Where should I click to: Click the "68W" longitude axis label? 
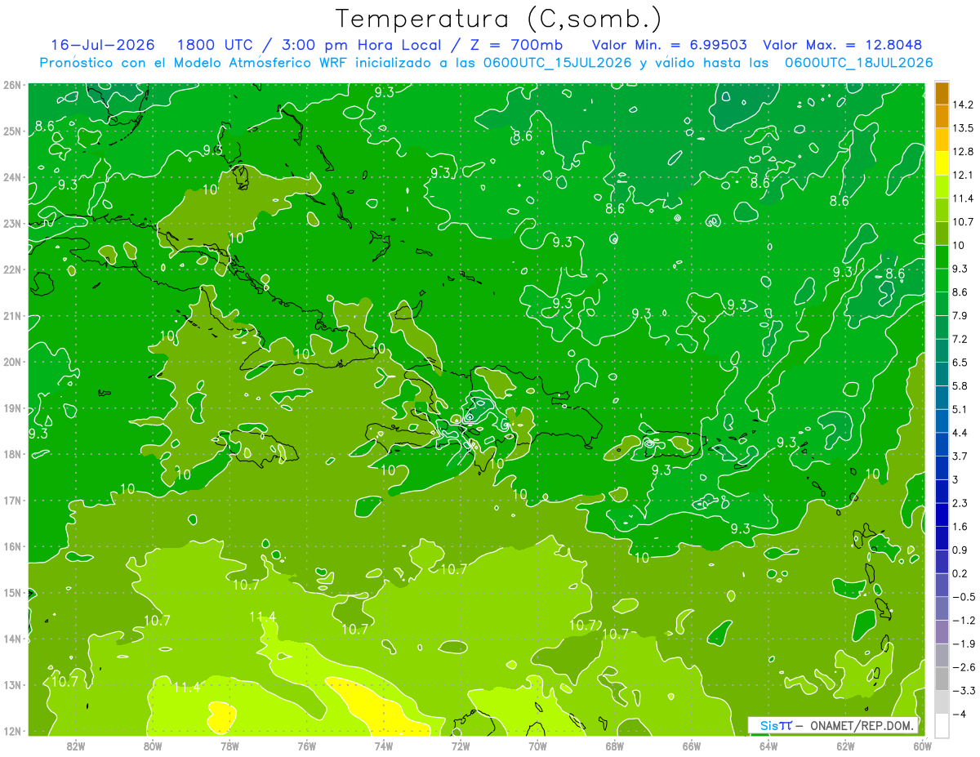point(615,746)
